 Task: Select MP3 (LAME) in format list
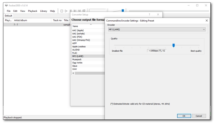[88, 56]
